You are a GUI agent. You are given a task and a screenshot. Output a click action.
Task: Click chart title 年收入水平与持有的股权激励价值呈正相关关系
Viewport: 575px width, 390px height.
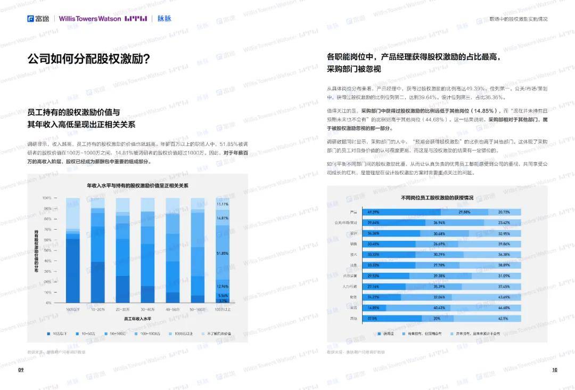(x=137, y=185)
